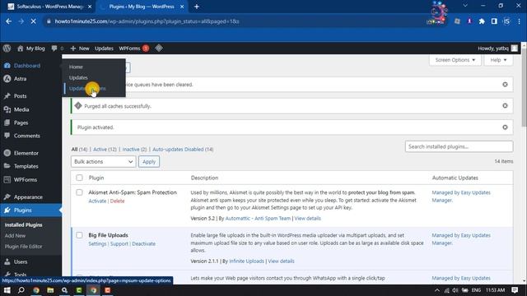This screenshot has height=296, width=527.
Task: Filter plugins by Inactive (2)
Action: coord(134,150)
